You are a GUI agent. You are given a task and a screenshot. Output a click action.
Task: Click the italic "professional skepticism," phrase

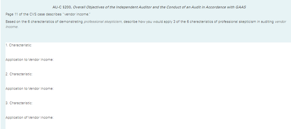pyautogui.click(x=103, y=22)
